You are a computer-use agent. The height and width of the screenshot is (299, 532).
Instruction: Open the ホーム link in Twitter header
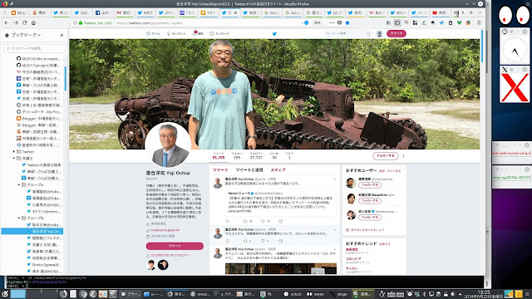click(153, 33)
